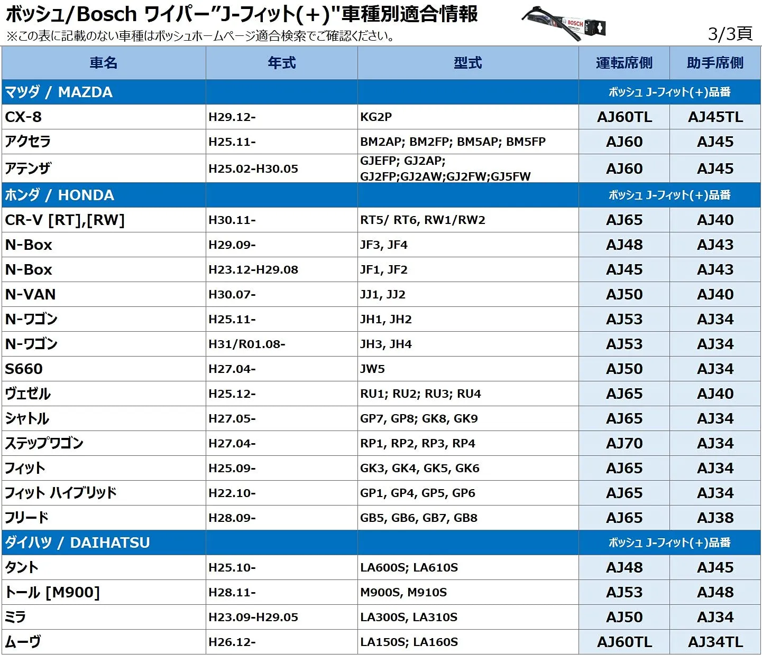Select the CX-8 car name cell
The height and width of the screenshot is (655, 762).
(x=23, y=117)
